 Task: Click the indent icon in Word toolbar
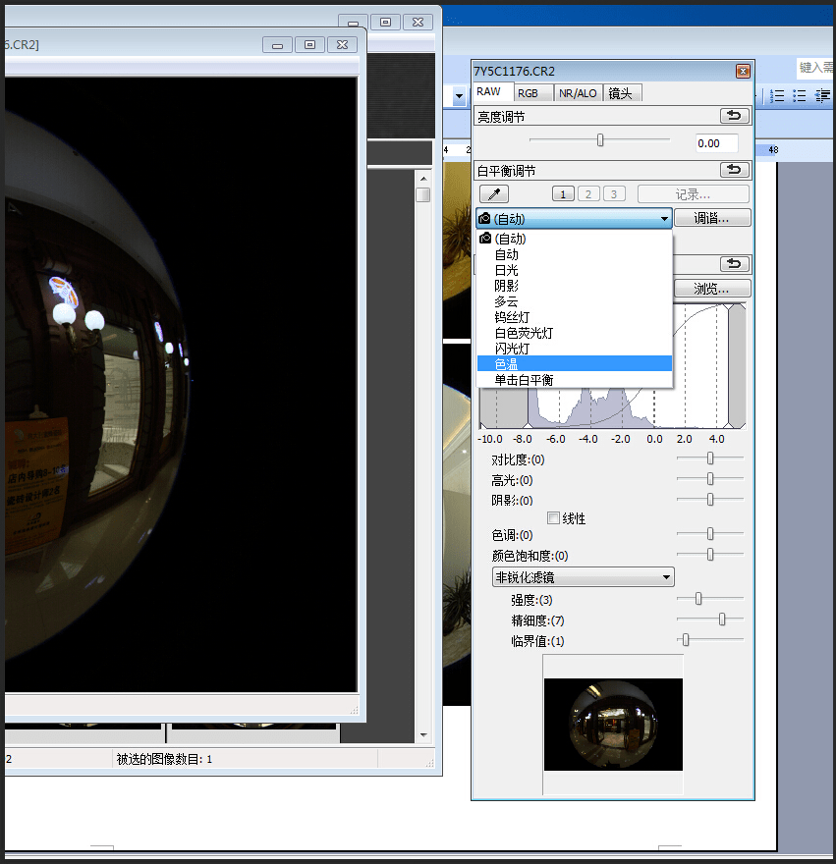click(x=822, y=96)
